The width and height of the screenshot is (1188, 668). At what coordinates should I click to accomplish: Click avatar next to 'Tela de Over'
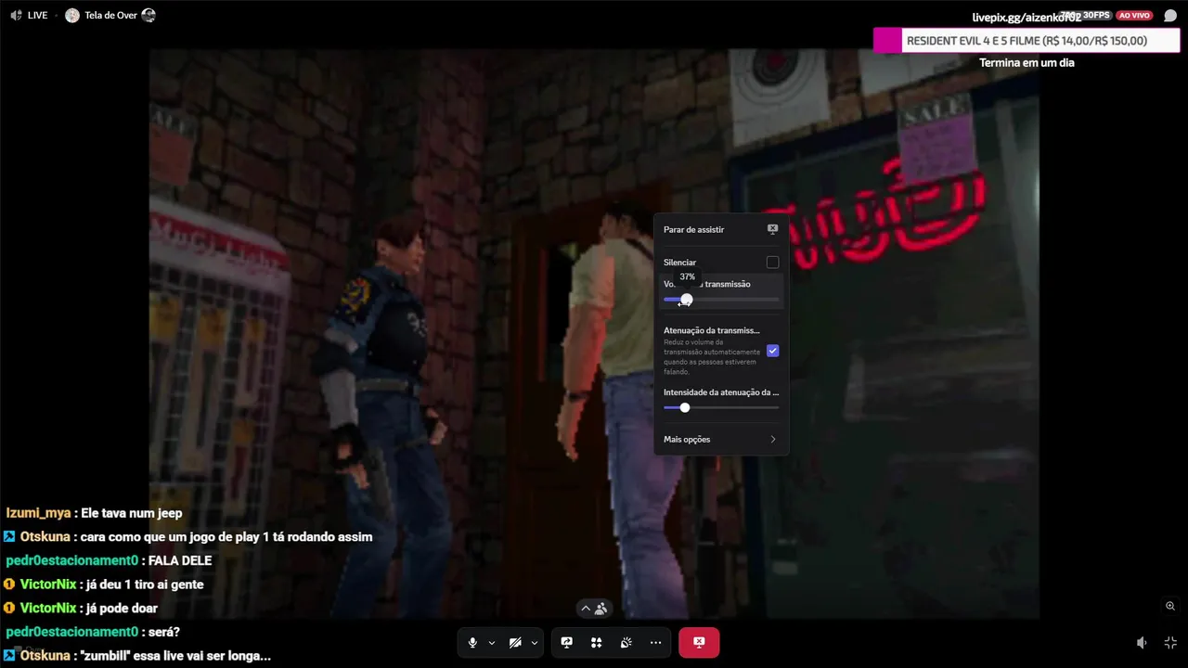[72, 16]
